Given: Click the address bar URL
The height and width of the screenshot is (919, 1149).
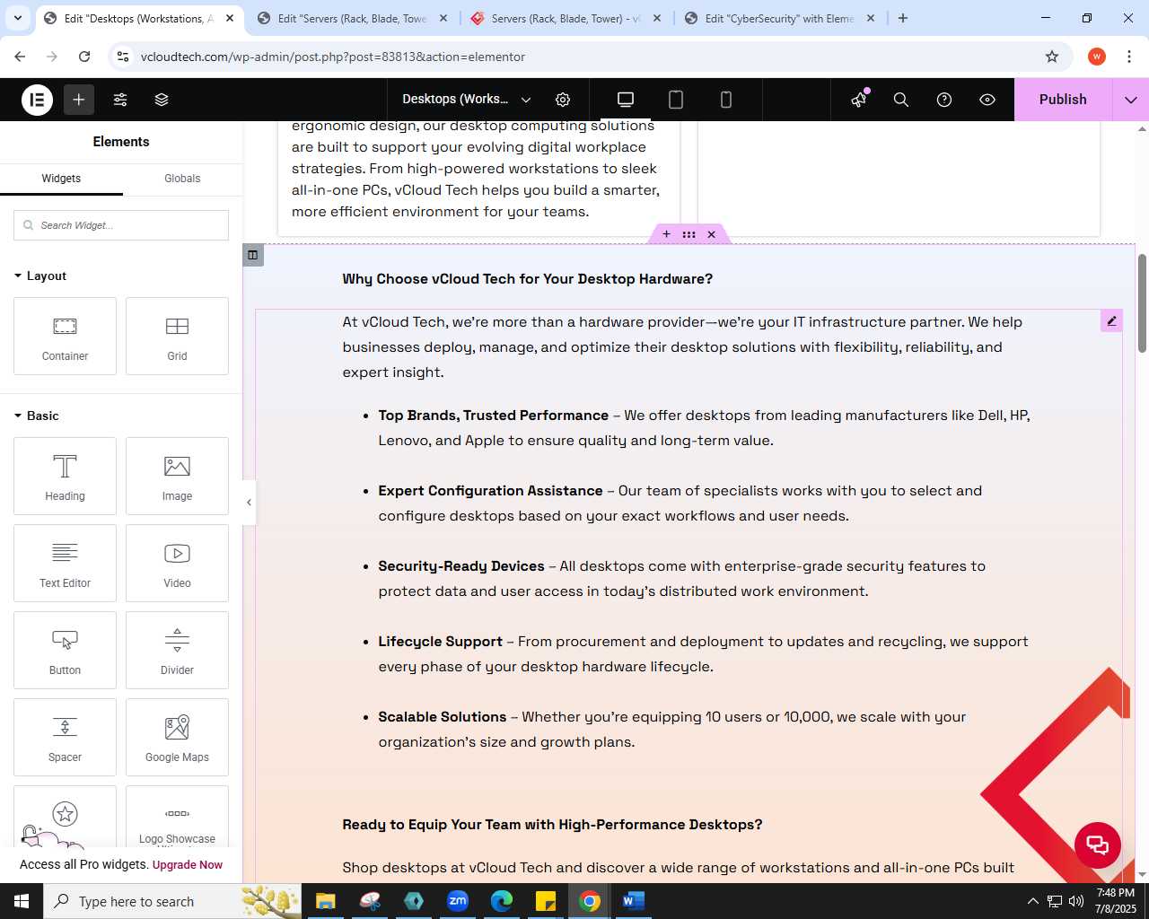Looking at the screenshot, I should click(333, 57).
